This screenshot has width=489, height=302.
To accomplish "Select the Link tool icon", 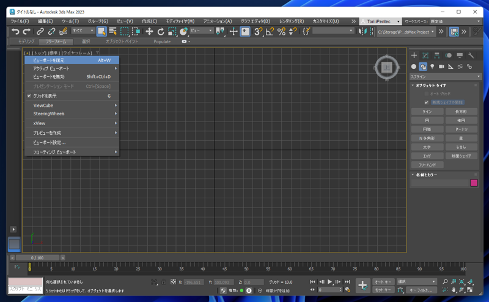I will 40,32.
